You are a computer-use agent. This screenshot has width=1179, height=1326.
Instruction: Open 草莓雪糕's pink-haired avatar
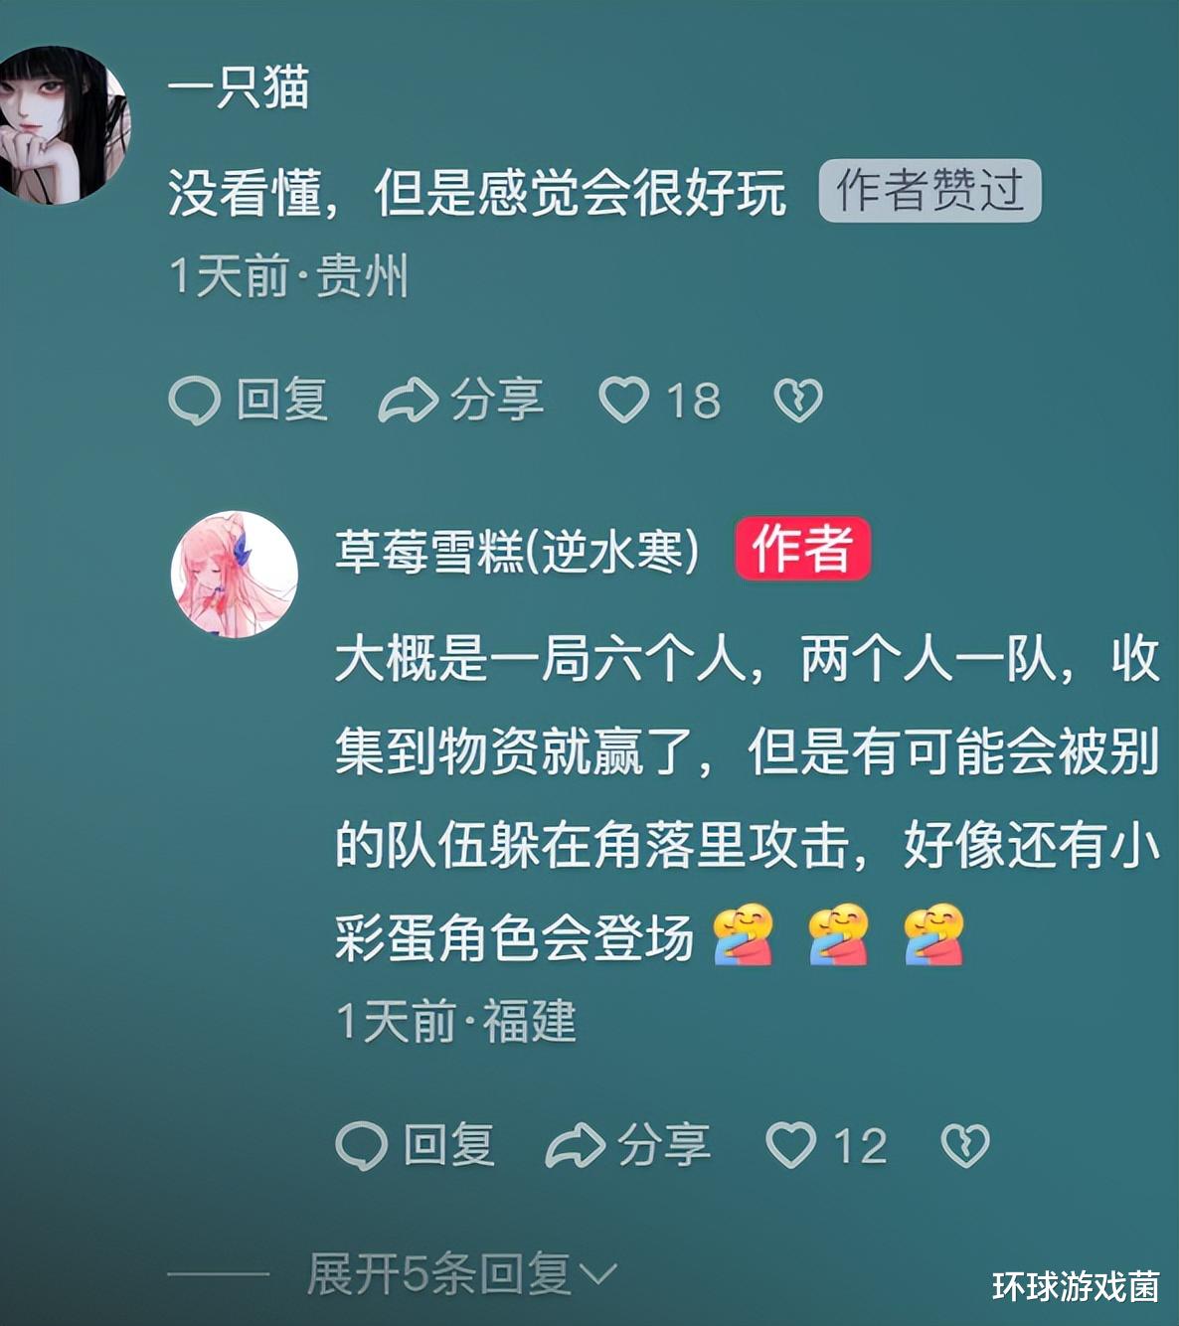pos(235,575)
